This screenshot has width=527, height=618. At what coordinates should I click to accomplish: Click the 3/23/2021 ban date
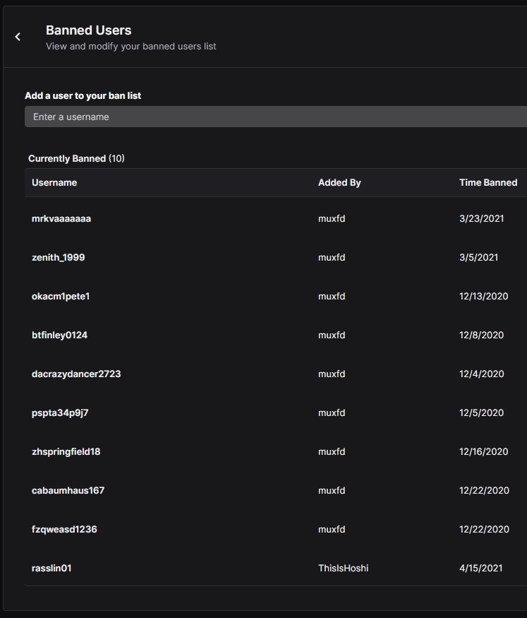[481, 219]
